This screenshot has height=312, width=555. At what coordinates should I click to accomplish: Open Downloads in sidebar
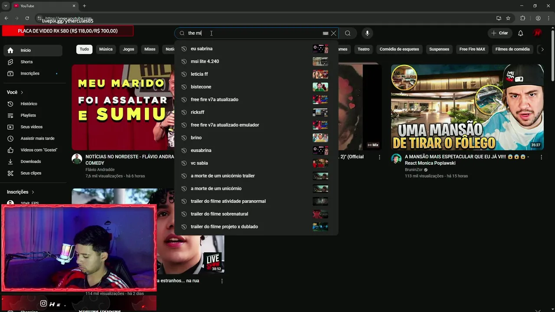point(33,161)
